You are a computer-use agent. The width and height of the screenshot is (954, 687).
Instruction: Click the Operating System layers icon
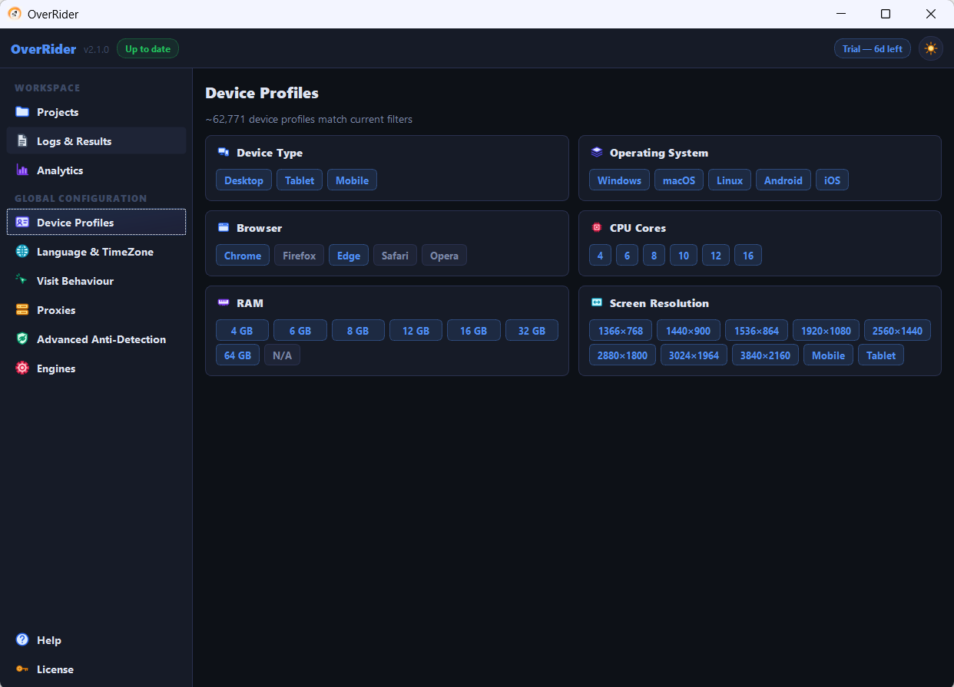pos(597,153)
